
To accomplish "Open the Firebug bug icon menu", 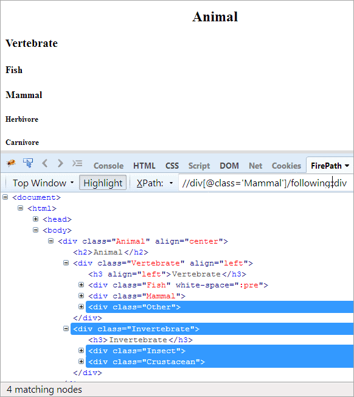I will pos(11,163).
